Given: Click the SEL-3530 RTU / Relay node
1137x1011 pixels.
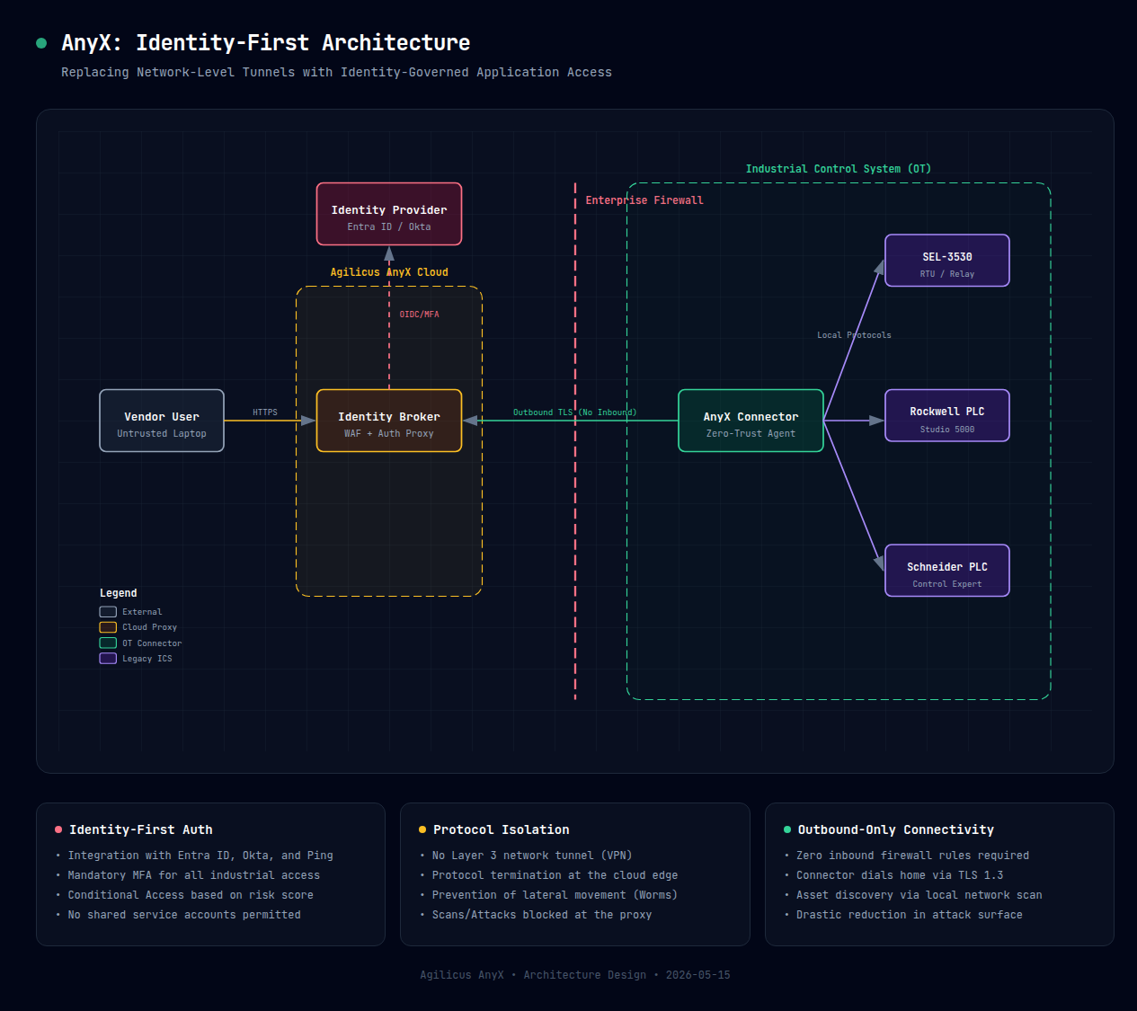Looking at the screenshot, I should 947,261.
